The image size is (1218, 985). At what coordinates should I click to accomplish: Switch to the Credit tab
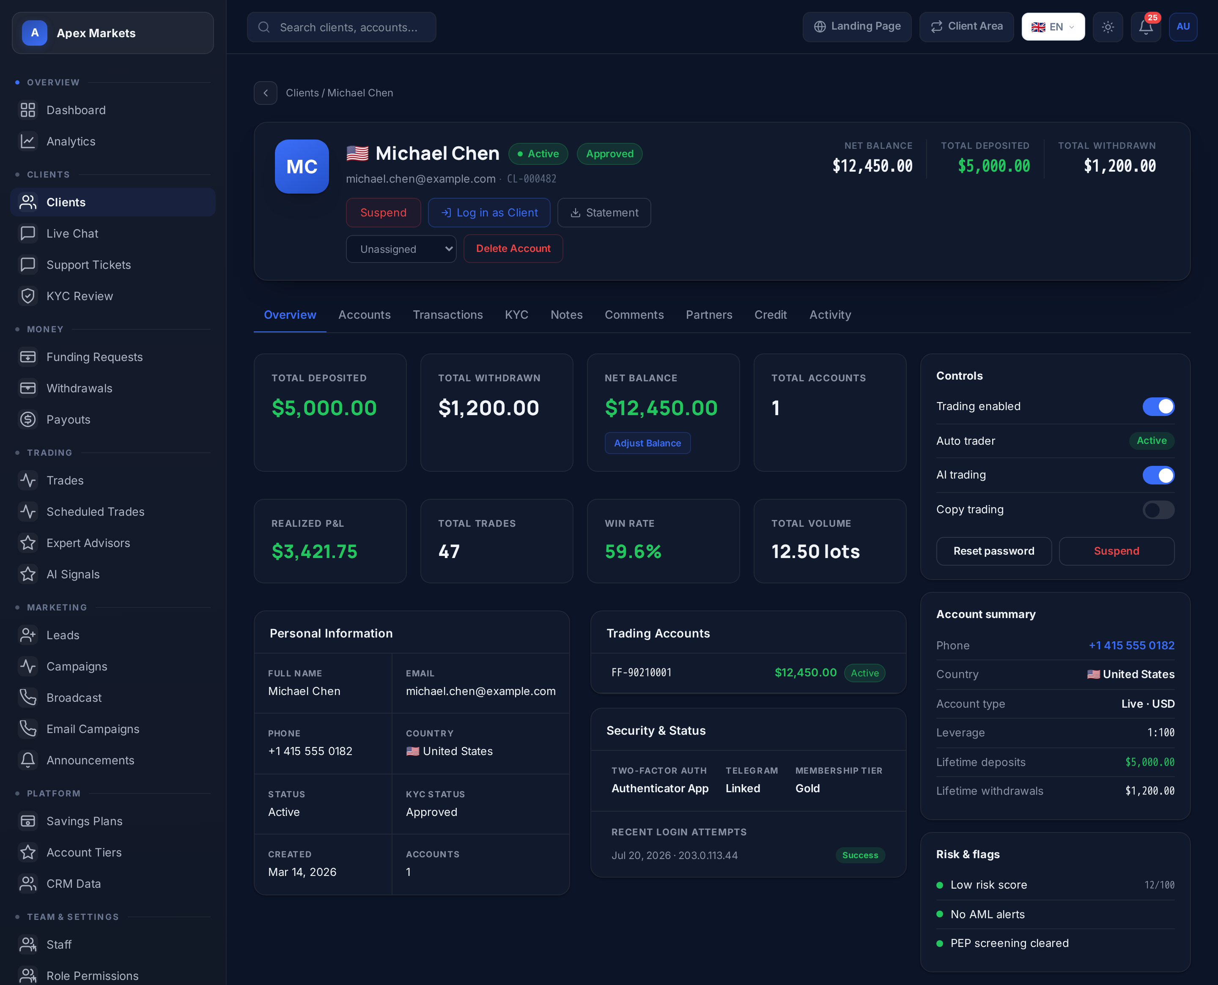[x=770, y=315]
